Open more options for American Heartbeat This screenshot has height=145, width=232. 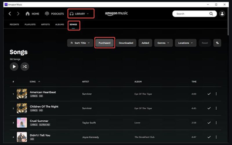(x=216, y=94)
